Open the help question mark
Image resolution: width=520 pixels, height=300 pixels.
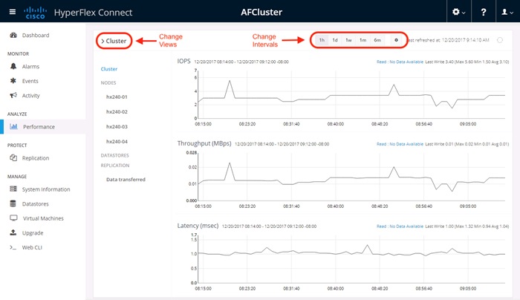pyautogui.click(x=484, y=12)
